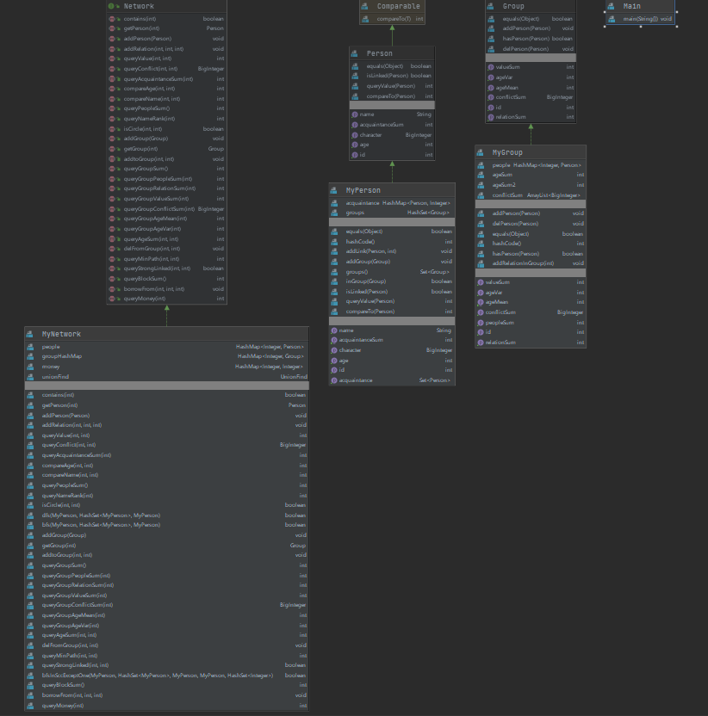Click queryStrongLinked method in Network interface
Viewport: 708px width, 716px height.
(x=158, y=268)
